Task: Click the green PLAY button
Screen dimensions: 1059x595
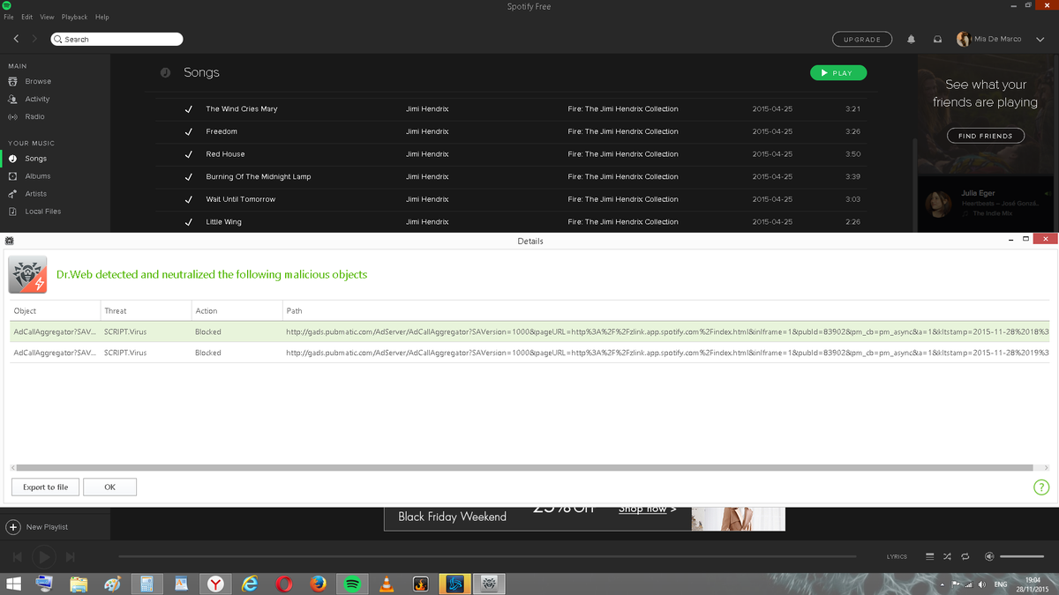Action: coord(838,73)
